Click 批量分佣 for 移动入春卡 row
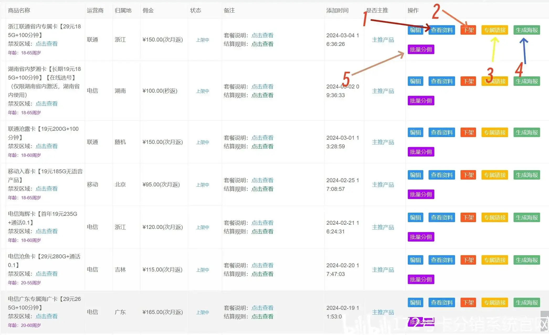The width and height of the screenshot is (549, 335). pyautogui.click(x=421, y=194)
